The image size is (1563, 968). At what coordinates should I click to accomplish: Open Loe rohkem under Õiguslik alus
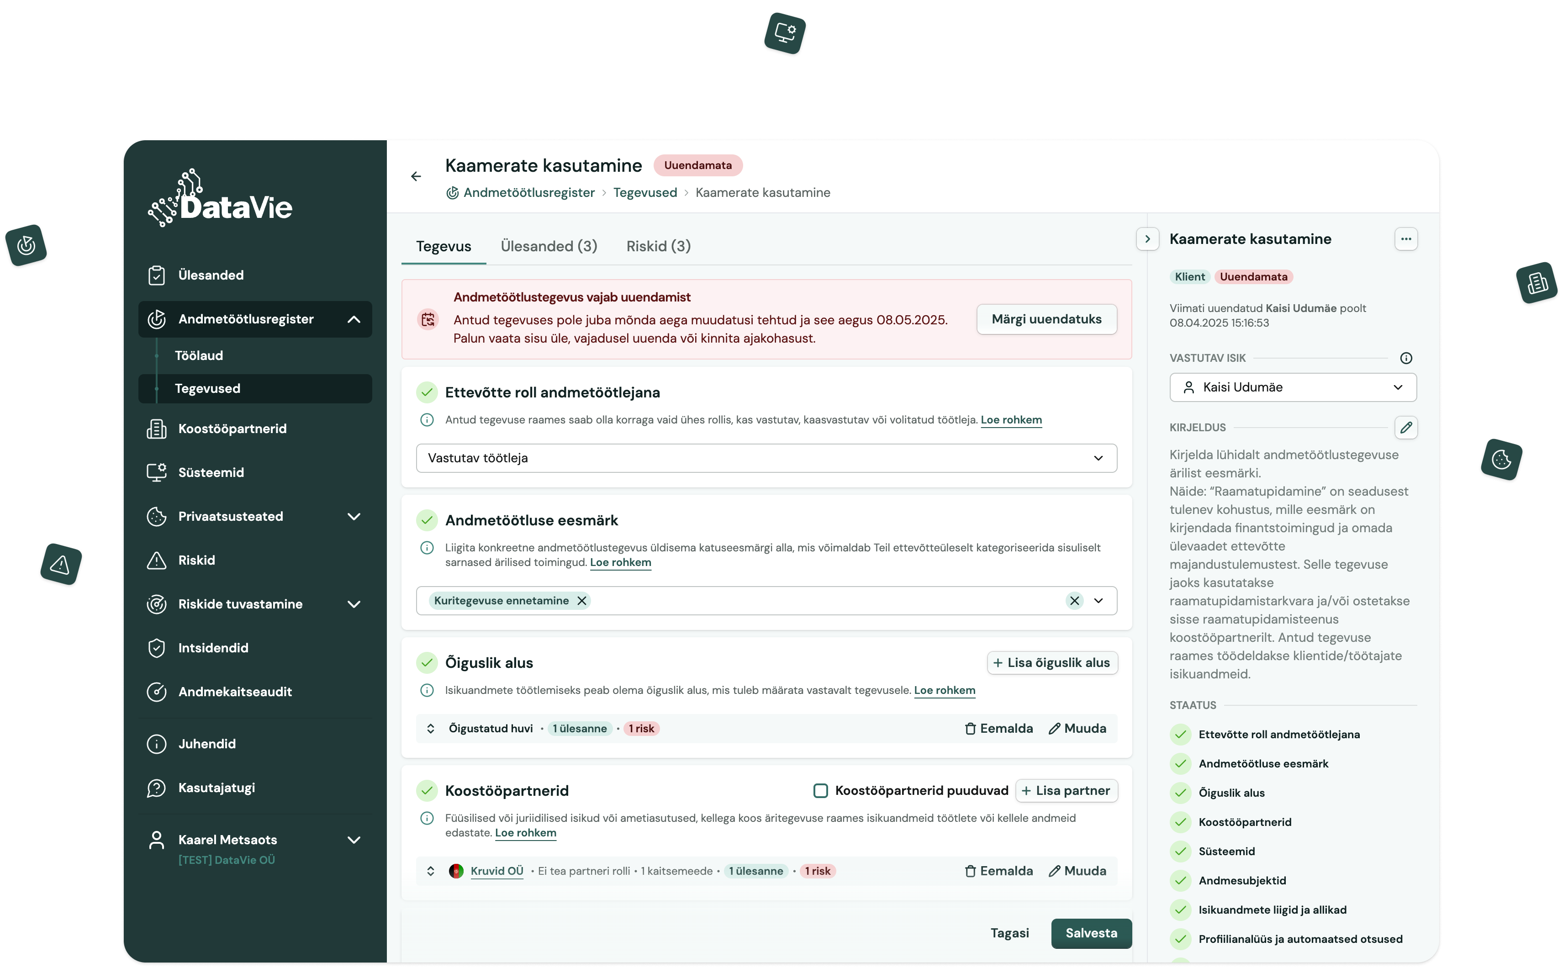pos(944,690)
